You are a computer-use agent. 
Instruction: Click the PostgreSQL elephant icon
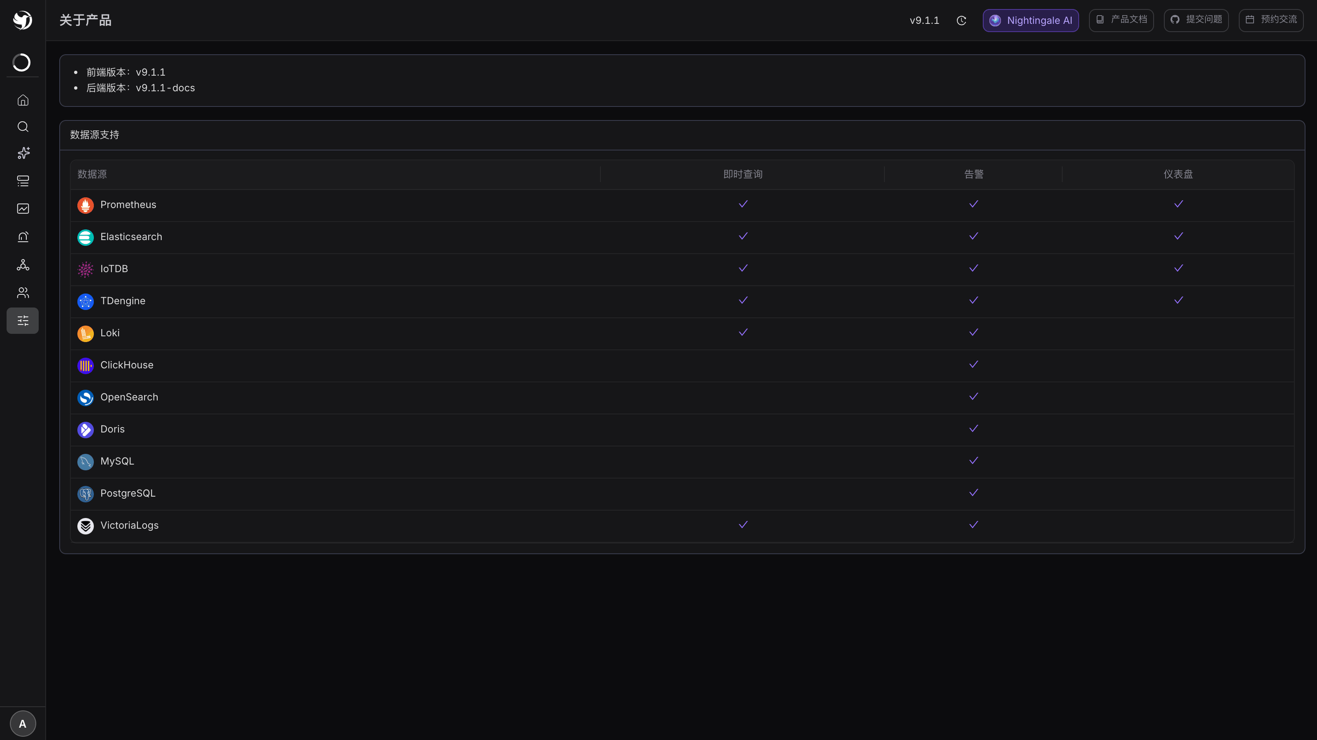tap(85, 494)
